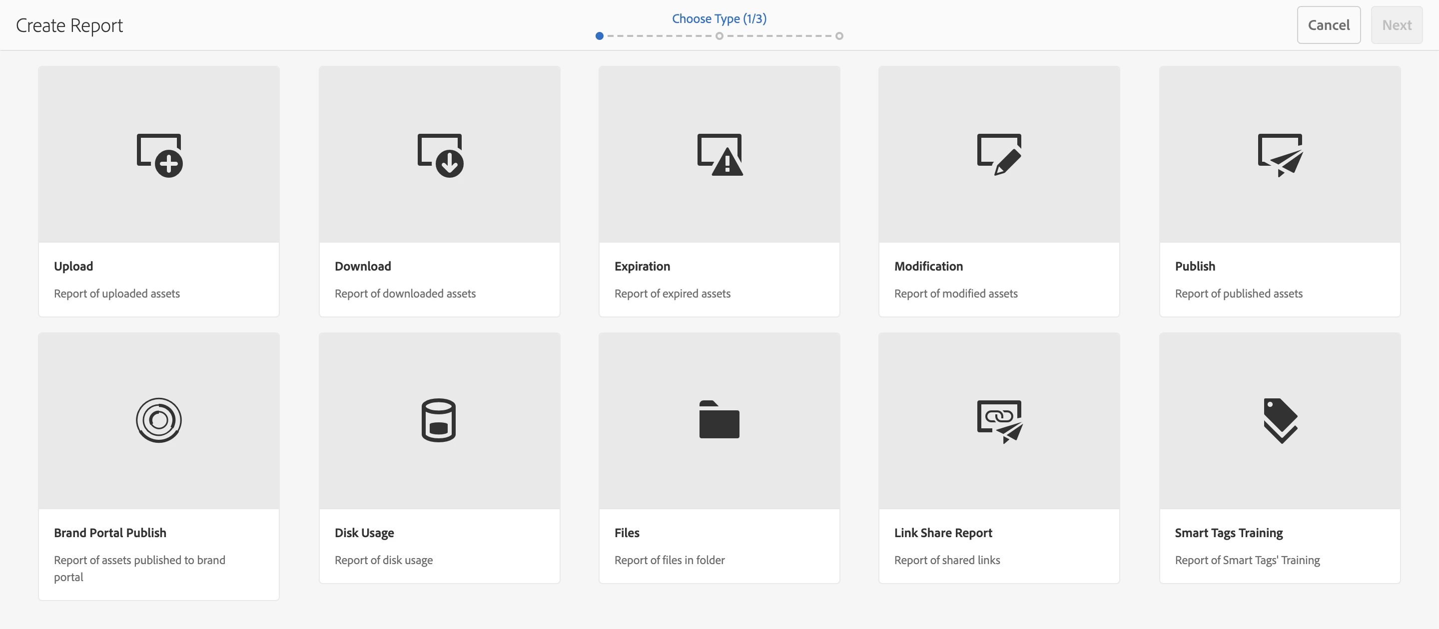The height and width of the screenshot is (629, 1439).
Task: Click the Next button
Action: (1396, 25)
